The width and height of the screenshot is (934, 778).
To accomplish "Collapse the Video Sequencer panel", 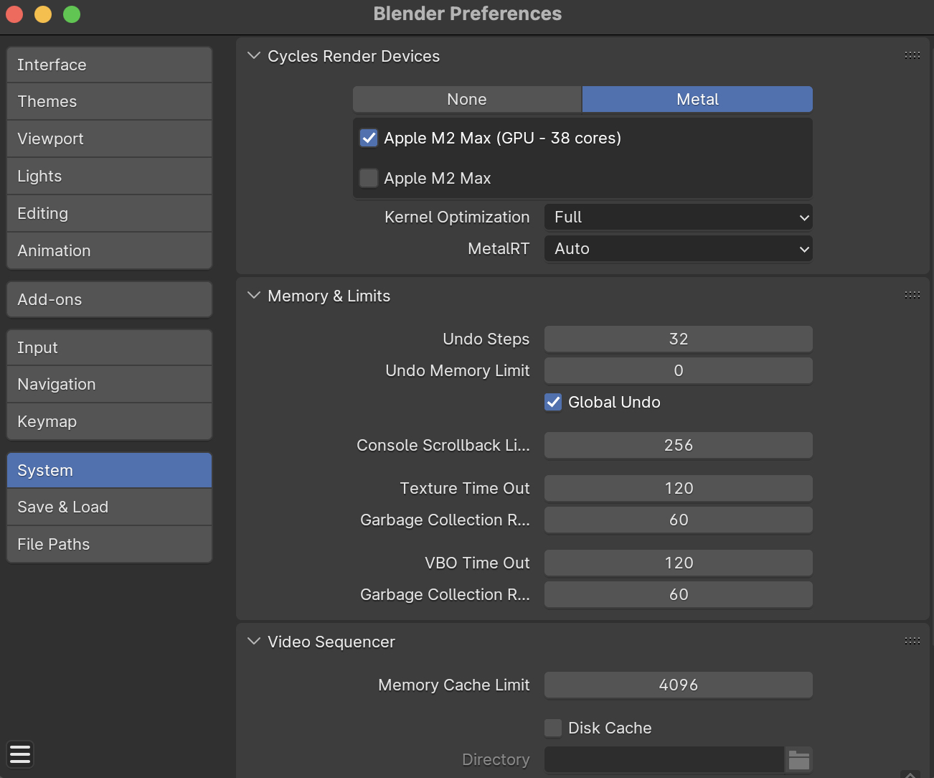I will [x=254, y=642].
